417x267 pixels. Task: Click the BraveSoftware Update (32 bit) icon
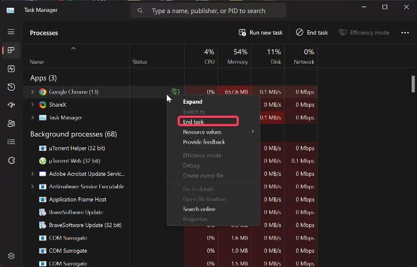point(42,225)
